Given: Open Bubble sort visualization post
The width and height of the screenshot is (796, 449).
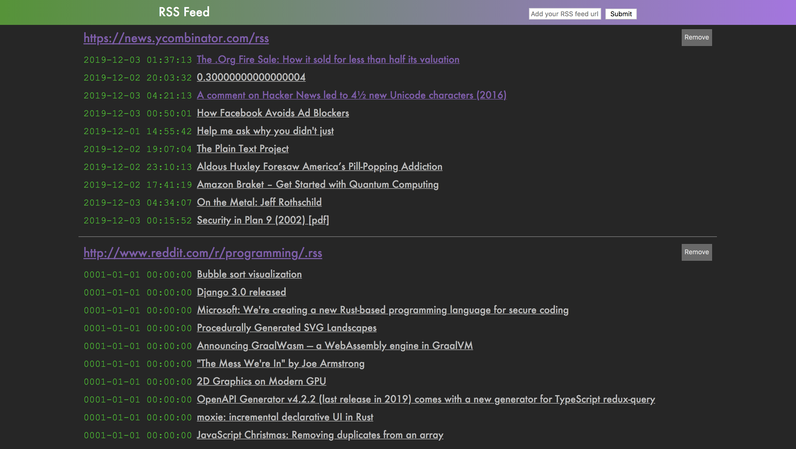Looking at the screenshot, I should (249, 274).
